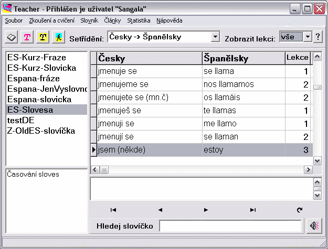Click the vše lesson filter field

pyautogui.click(x=291, y=37)
